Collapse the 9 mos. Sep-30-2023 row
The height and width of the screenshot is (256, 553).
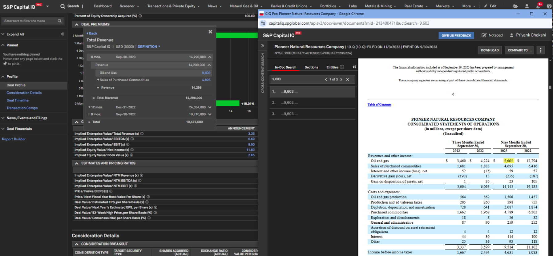point(210,57)
